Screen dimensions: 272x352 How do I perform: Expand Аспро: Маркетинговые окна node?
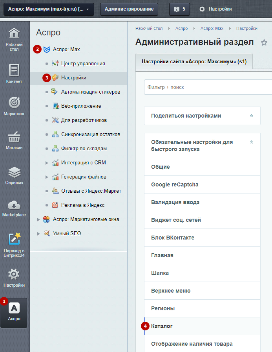tap(38, 219)
